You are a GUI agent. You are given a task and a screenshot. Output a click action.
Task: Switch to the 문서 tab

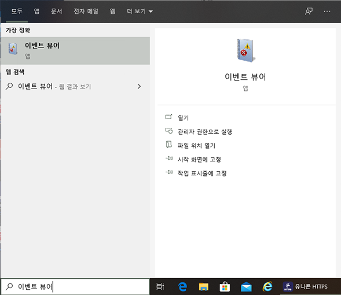[x=56, y=12]
